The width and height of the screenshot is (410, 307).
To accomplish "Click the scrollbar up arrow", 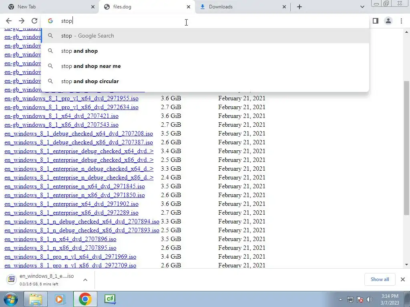I will click(407, 32).
